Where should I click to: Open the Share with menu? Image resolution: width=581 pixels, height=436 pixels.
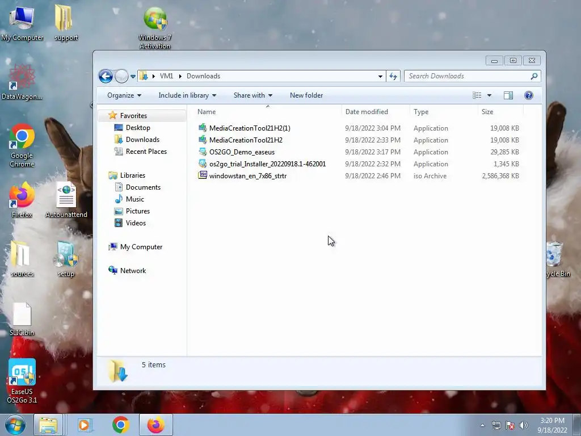252,95
